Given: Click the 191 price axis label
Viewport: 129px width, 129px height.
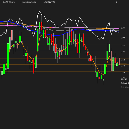Looking at the screenshot, I should tap(123, 38).
